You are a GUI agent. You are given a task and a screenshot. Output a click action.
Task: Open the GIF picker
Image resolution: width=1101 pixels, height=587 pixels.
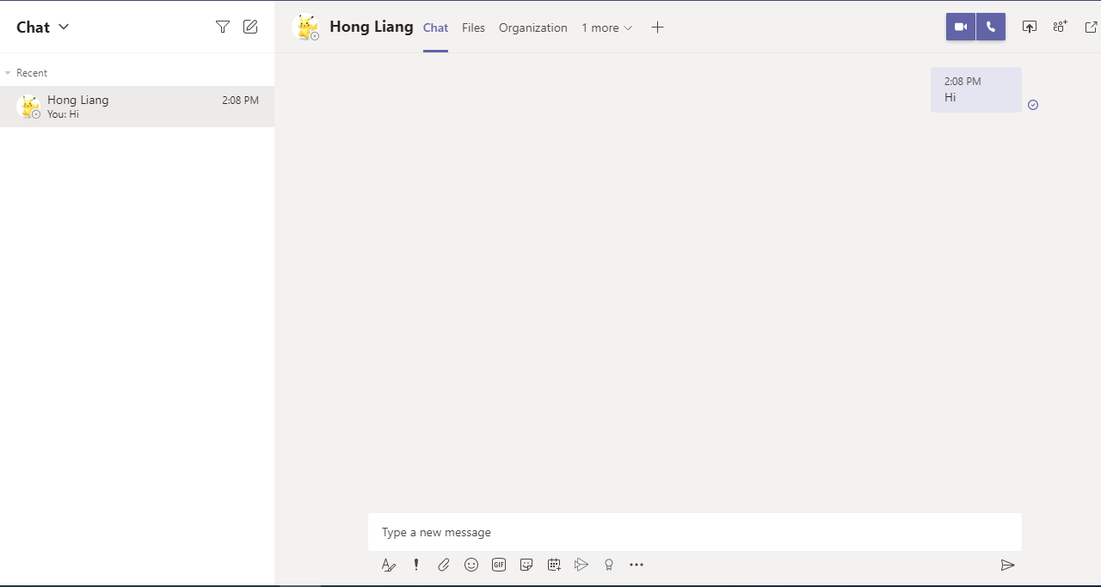coord(499,565)
